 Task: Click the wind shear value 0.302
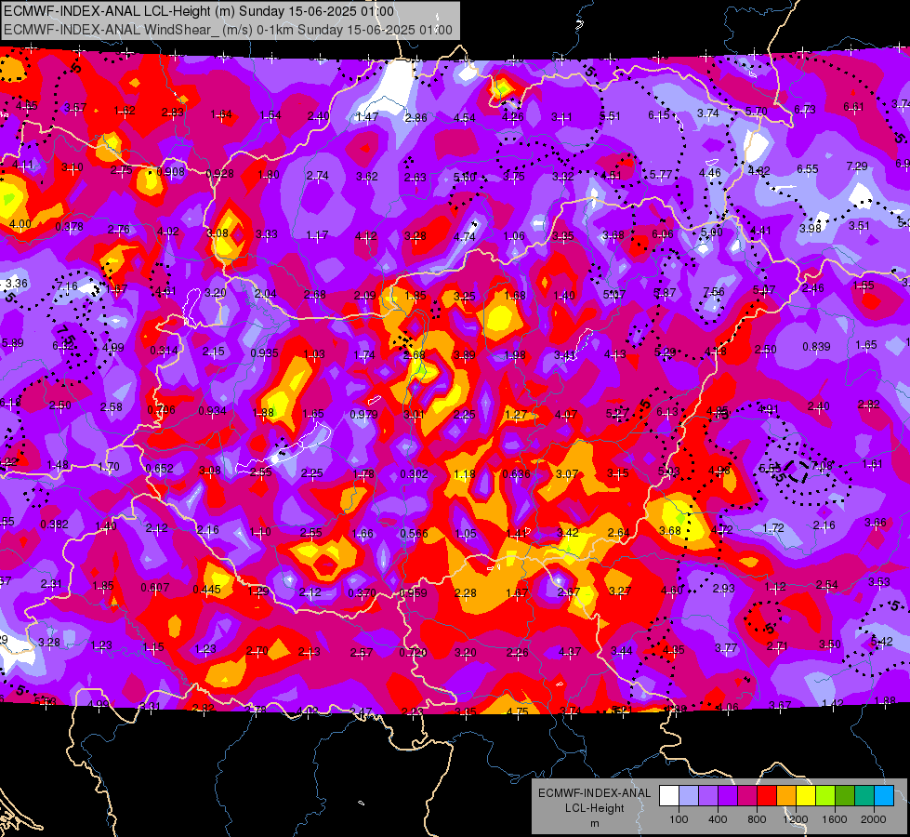coord(414,474)
